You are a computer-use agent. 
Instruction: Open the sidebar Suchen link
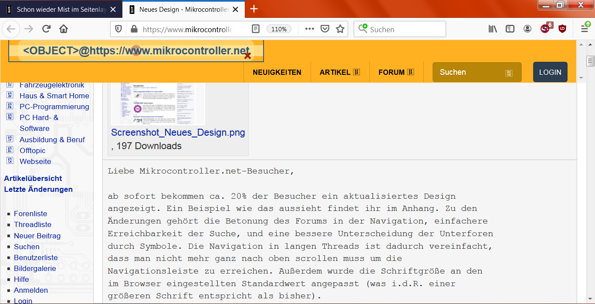[27, 247]
